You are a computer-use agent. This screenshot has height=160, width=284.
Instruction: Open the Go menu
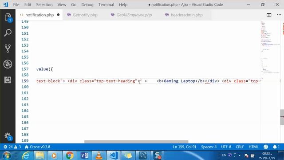pos(74,5)
